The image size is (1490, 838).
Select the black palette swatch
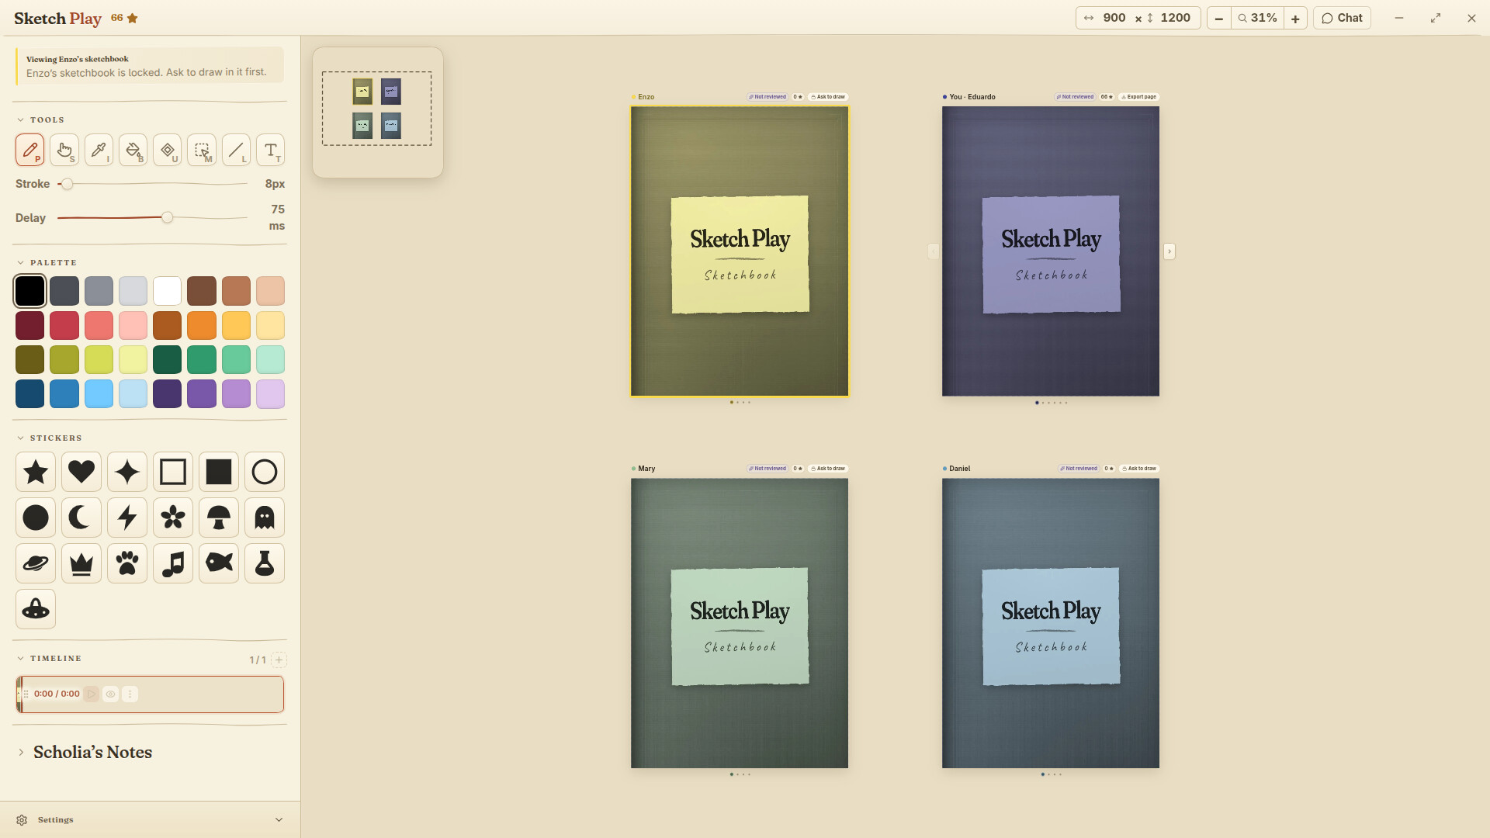click(x=30, y=291)
